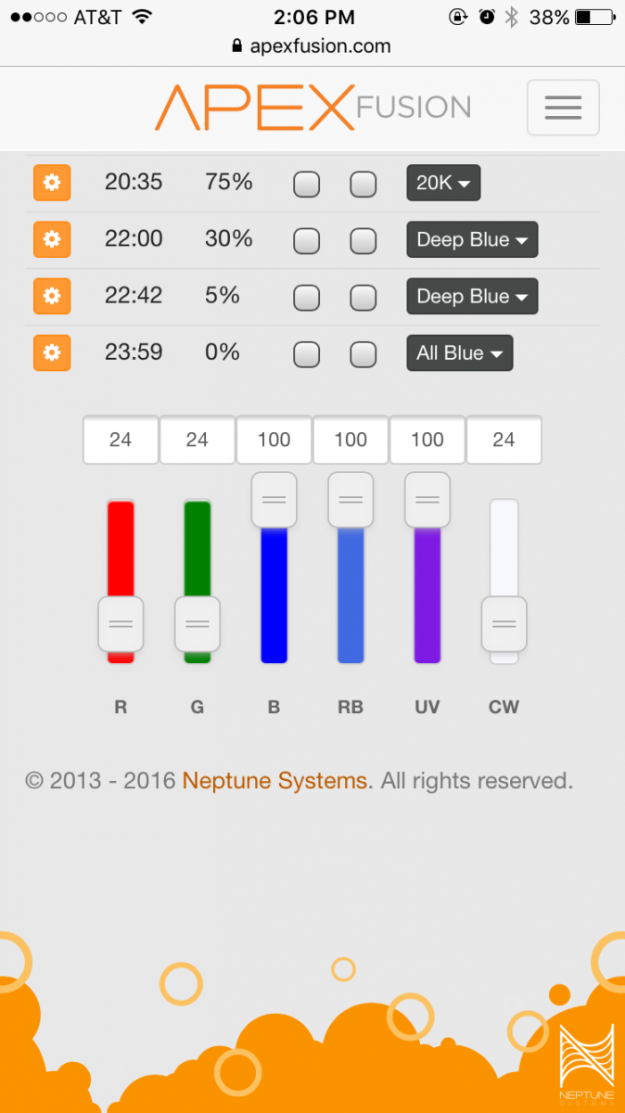Click the red R channel slider handle
This screenshot has height=1113, width=625.
(121, 624)
